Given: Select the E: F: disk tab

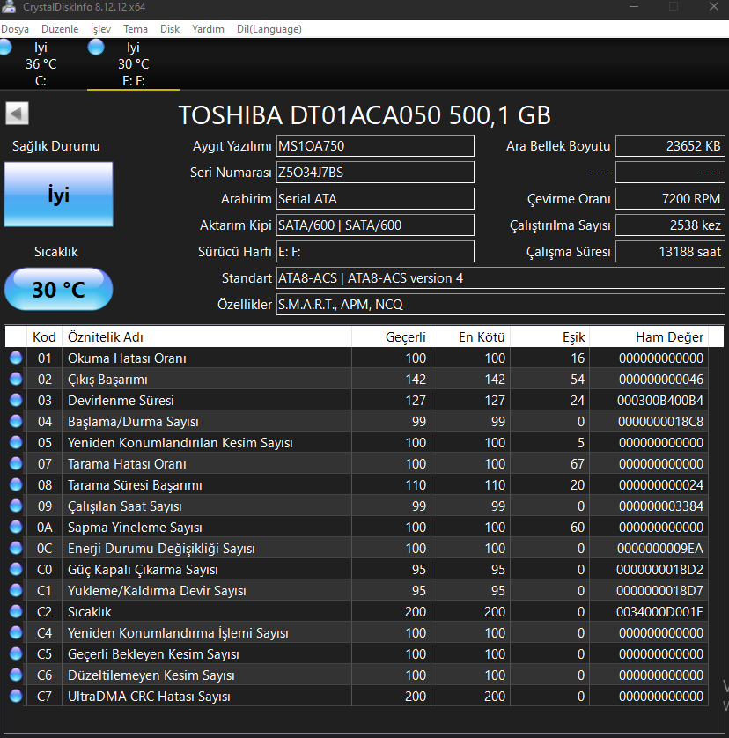Looking at the screenshot, I should tap(133, 64).
